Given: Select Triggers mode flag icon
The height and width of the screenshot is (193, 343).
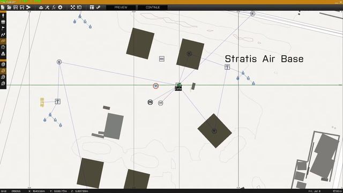Looking at the screenshot, I should [x=3, y=28].
